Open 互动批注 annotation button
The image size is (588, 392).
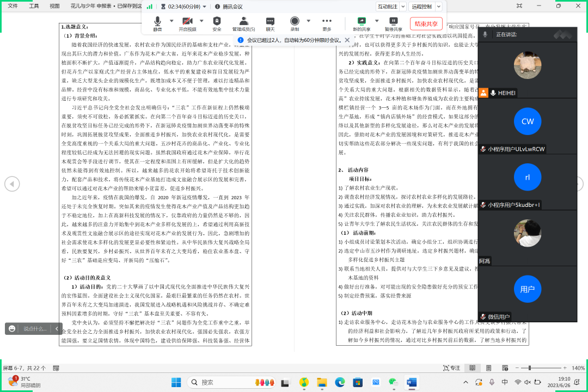click(388, 7)
